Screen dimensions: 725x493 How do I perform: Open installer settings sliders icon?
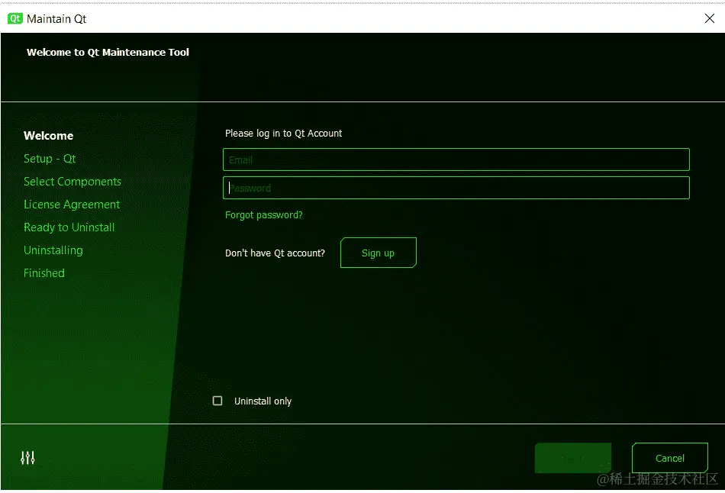click(x=27, y=458)
